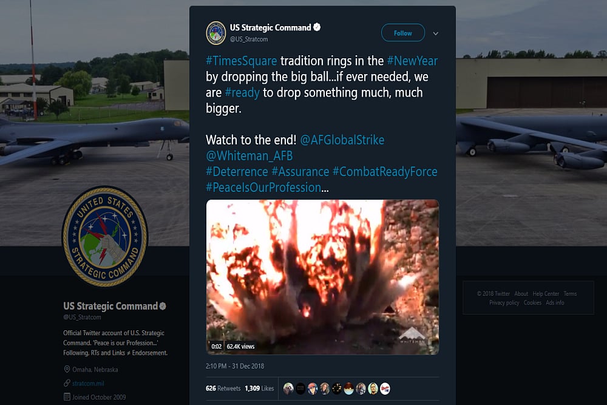Click the location pin icon by Omaha, Nebraska

[x=67, y=369]
